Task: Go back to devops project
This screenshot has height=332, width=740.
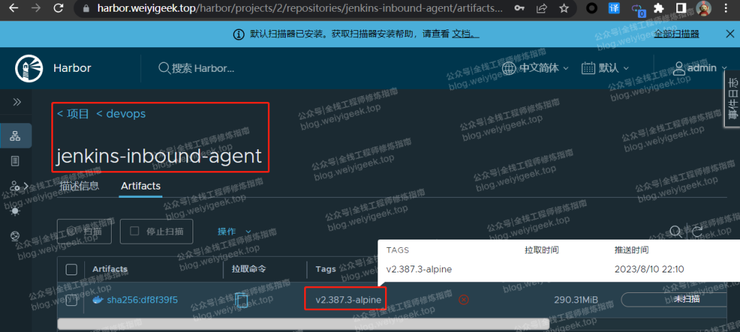Action: point(121,114)
